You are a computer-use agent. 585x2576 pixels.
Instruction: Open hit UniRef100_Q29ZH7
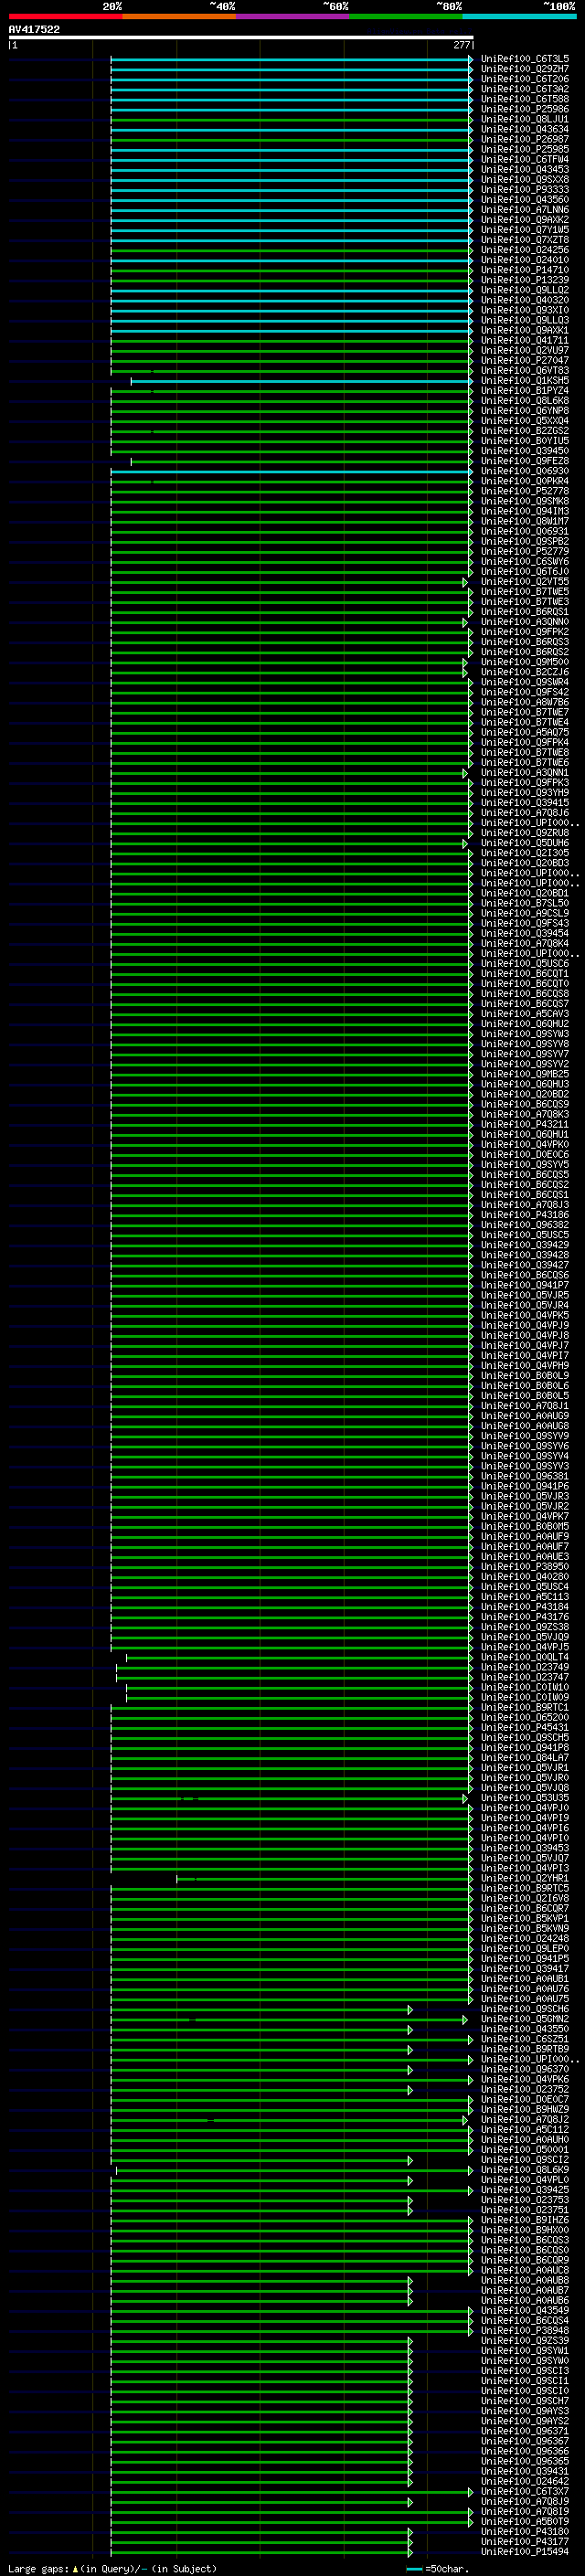click(x=525, y=69)
